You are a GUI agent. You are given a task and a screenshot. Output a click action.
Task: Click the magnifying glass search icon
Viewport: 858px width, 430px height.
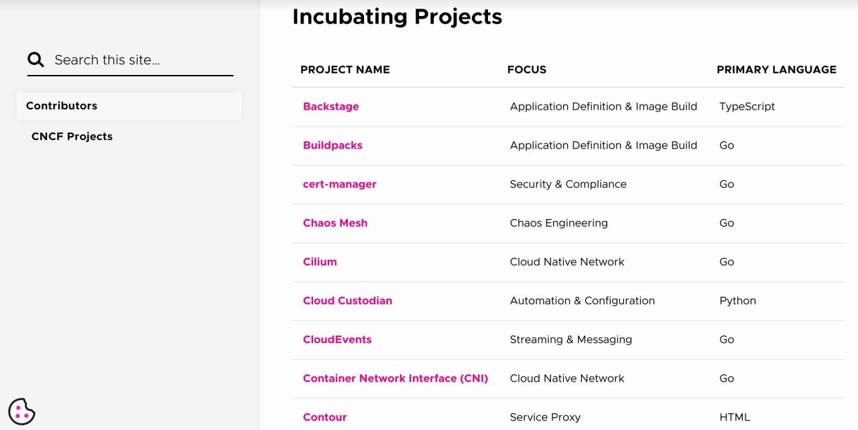click(x=36, y=60)
